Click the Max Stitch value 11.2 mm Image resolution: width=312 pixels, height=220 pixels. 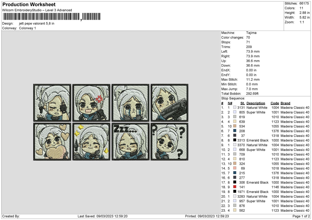253,80
